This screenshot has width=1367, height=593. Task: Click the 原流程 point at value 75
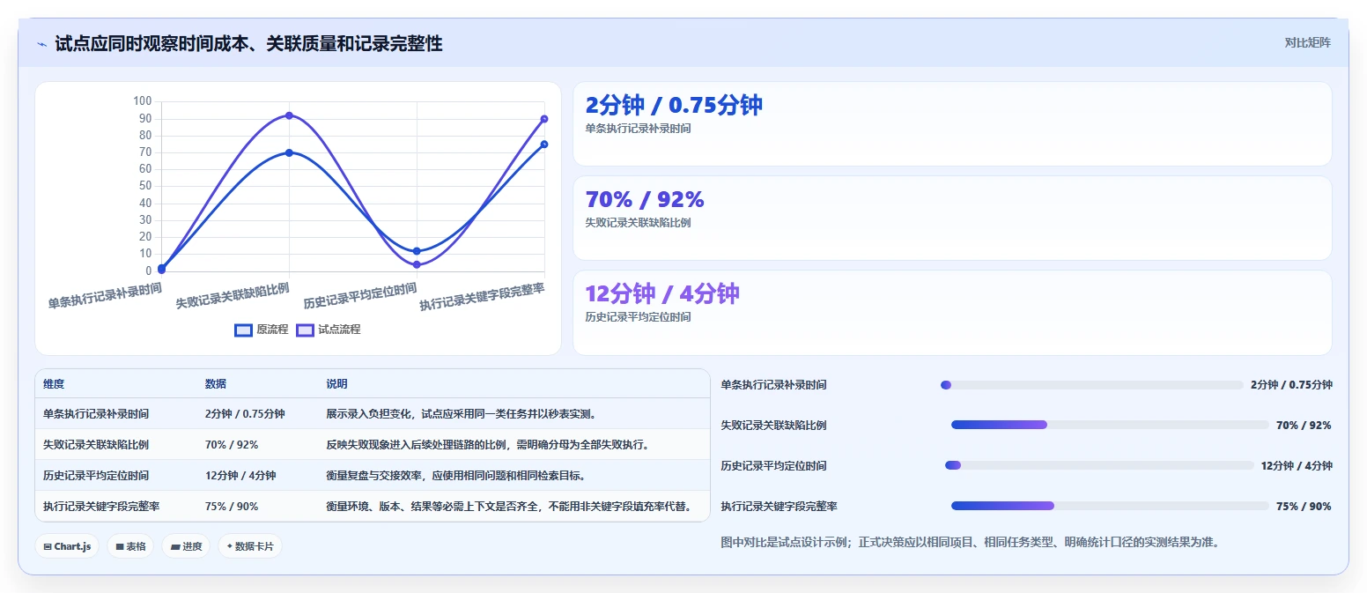pos(544,145)
